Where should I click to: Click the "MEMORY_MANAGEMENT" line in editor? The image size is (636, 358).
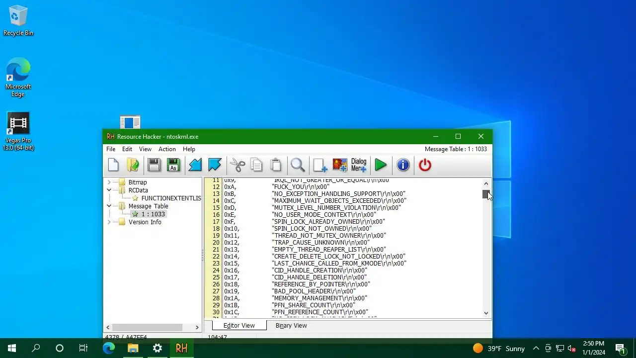pyautogui.click(x=319, y=298)
